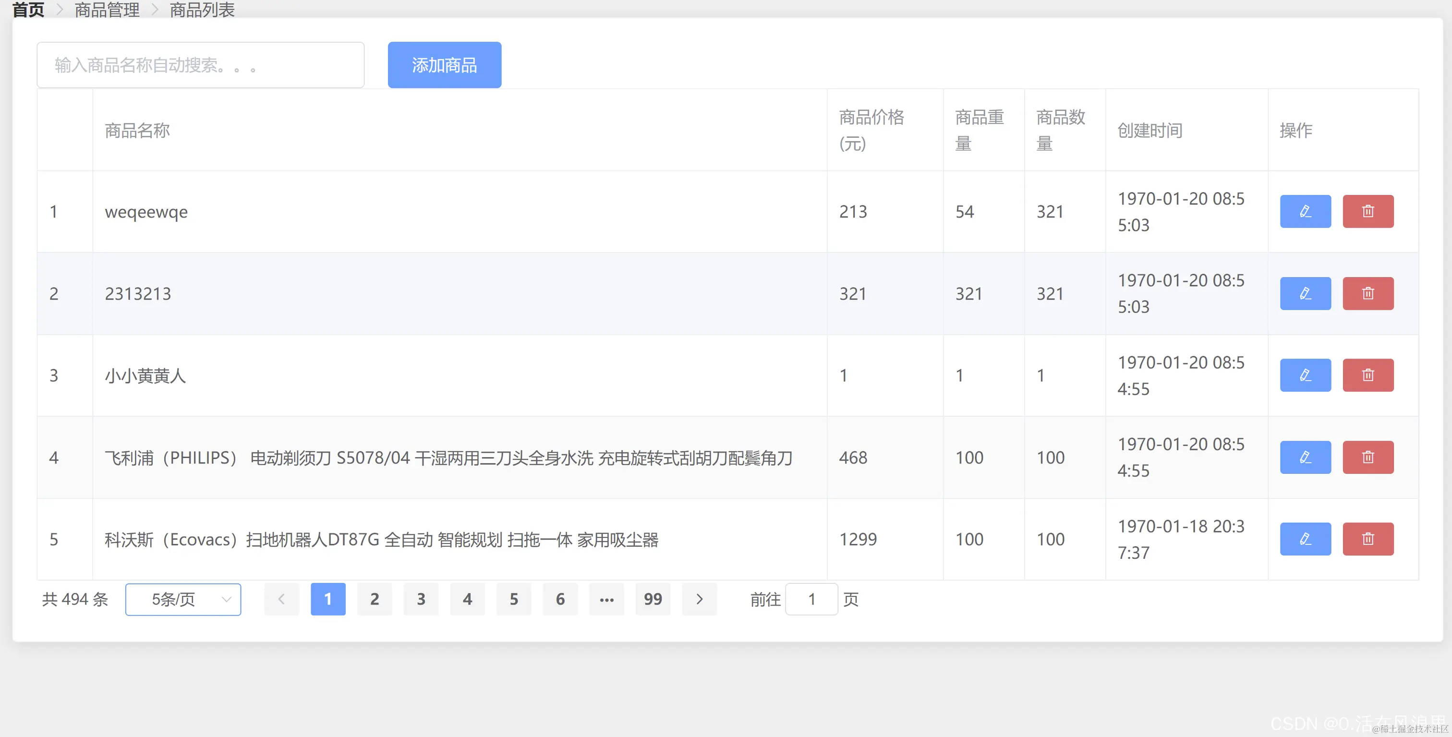Open 首页 breadcrumb link
This screenshot has height=737, width=1452.
(x=28, y=10)
